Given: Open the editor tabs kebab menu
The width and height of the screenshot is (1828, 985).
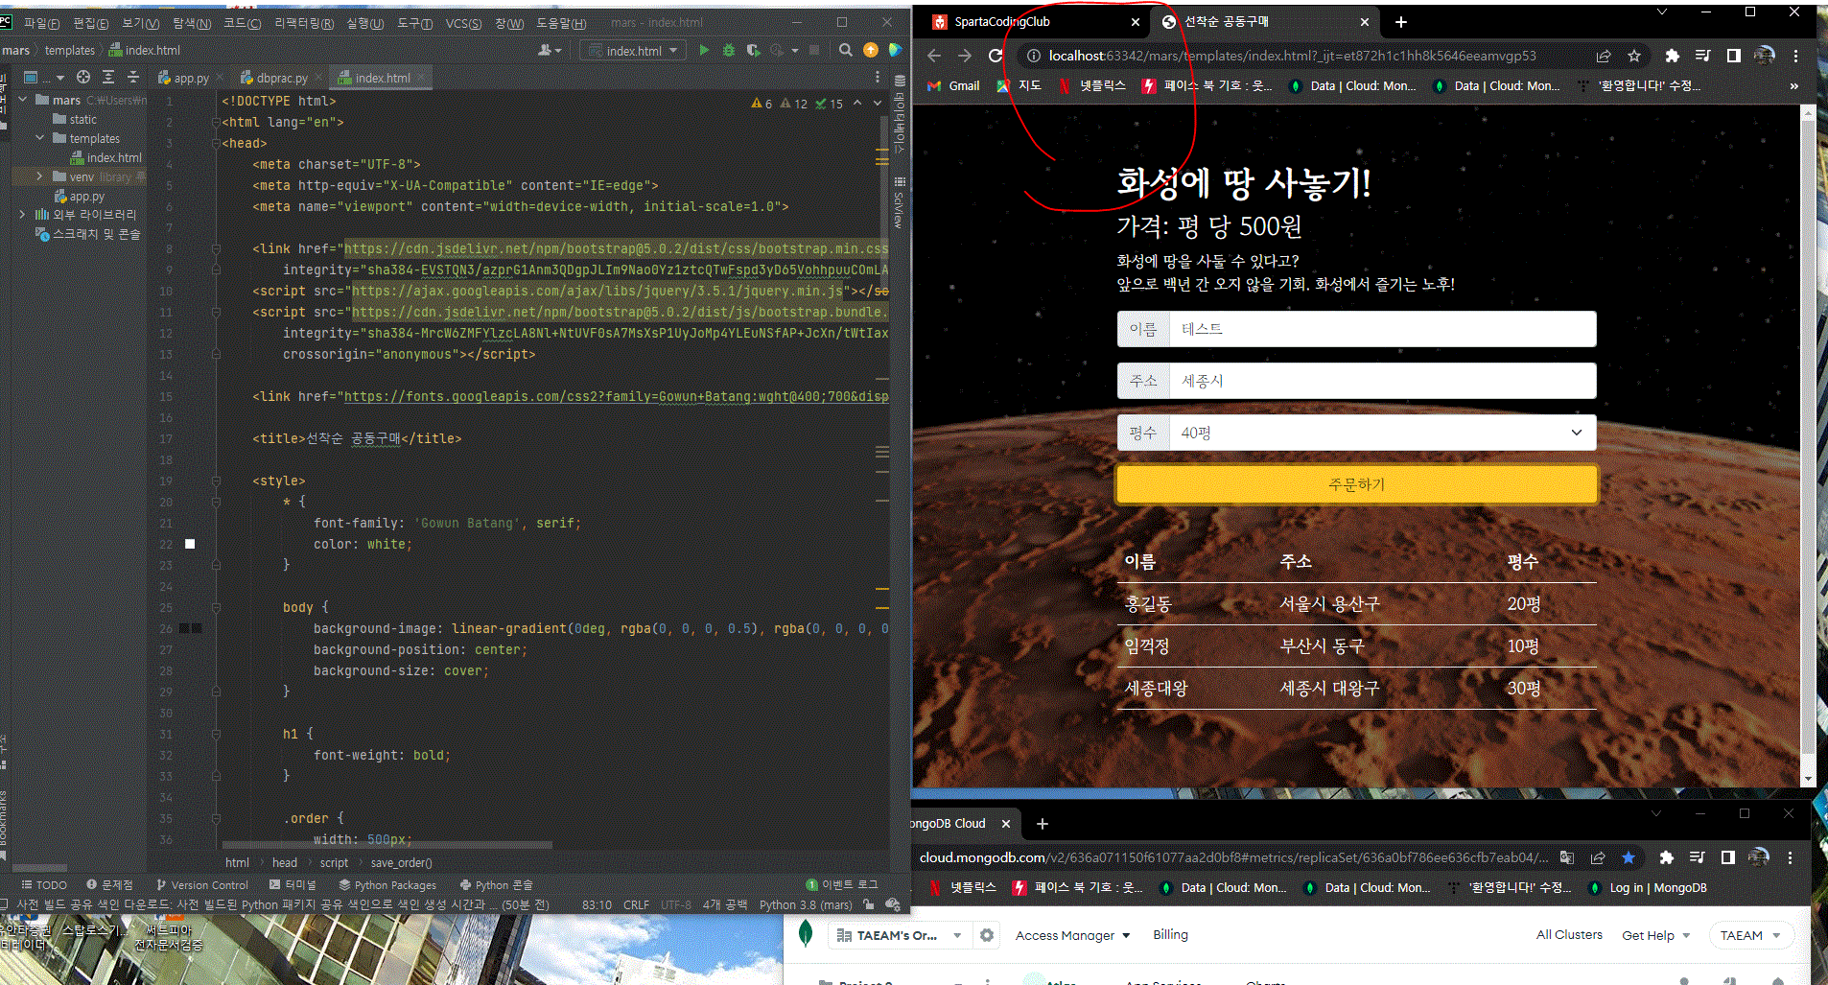Looking at the screenshot, I should 877,77.
